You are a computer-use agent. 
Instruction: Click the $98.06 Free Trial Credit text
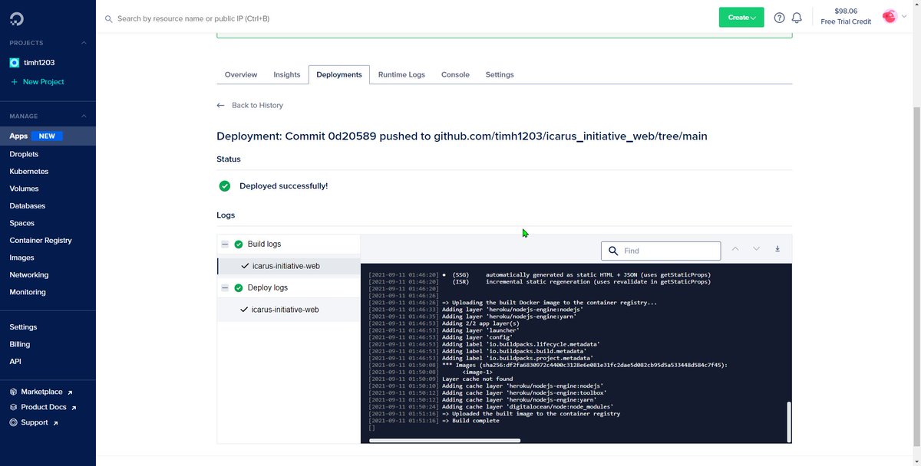point(846,17)
